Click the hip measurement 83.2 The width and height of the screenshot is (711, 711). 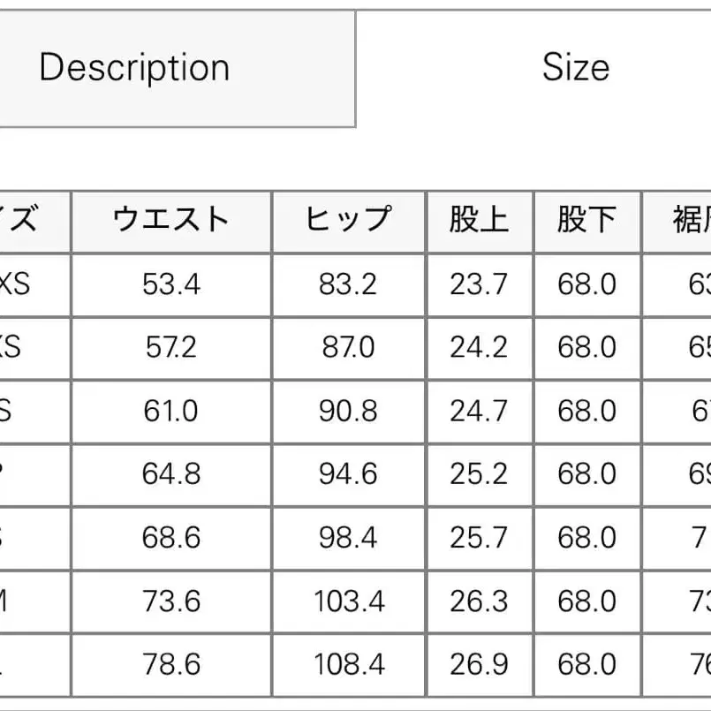348,283
